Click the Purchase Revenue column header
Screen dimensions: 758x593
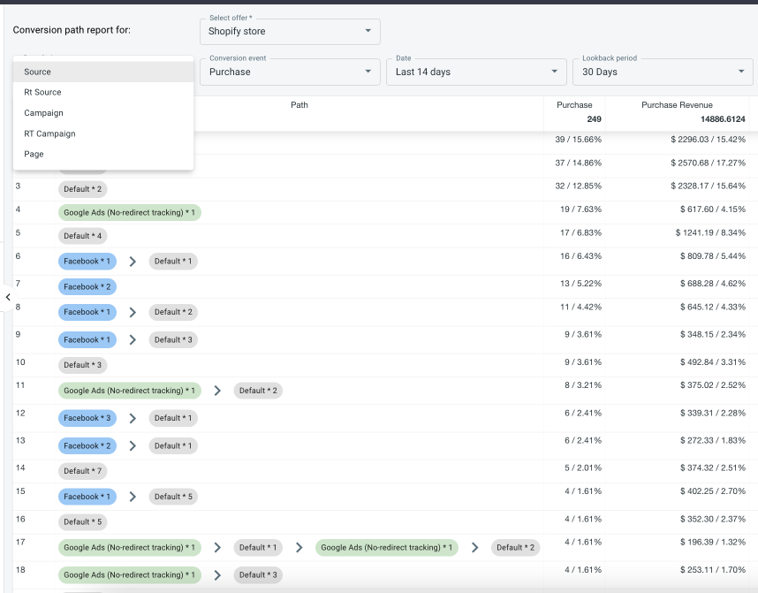click(x=677, y=105)
